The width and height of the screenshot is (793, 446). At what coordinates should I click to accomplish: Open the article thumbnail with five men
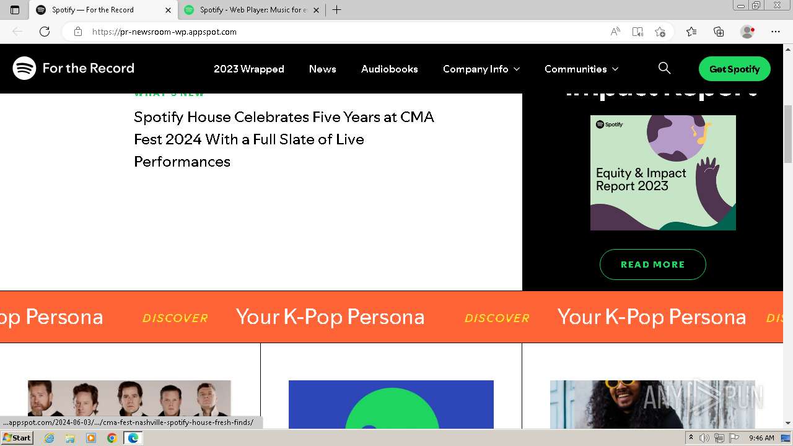[129, 404]
